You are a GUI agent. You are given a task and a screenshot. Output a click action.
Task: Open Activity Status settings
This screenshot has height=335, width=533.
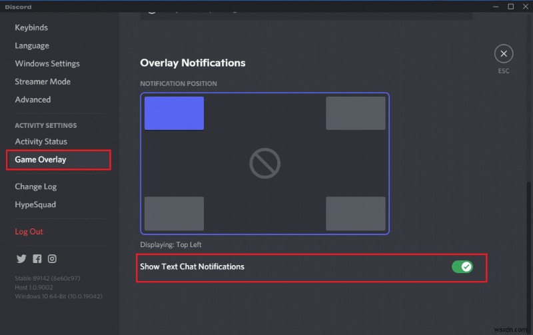click(x=41, y=141)
